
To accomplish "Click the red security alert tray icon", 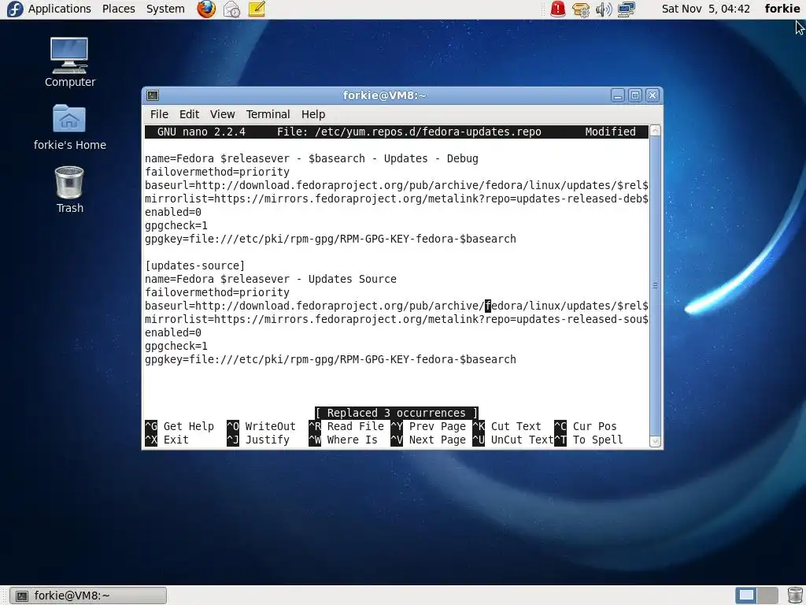I will pyautogui.click(x=558, y=9).
